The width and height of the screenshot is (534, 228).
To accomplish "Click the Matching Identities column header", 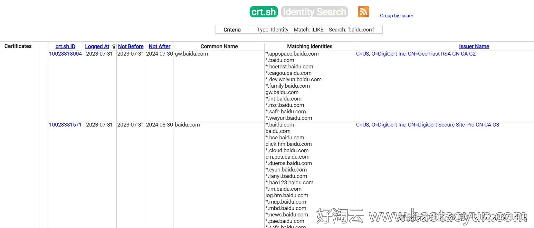I will click(310, 47).
